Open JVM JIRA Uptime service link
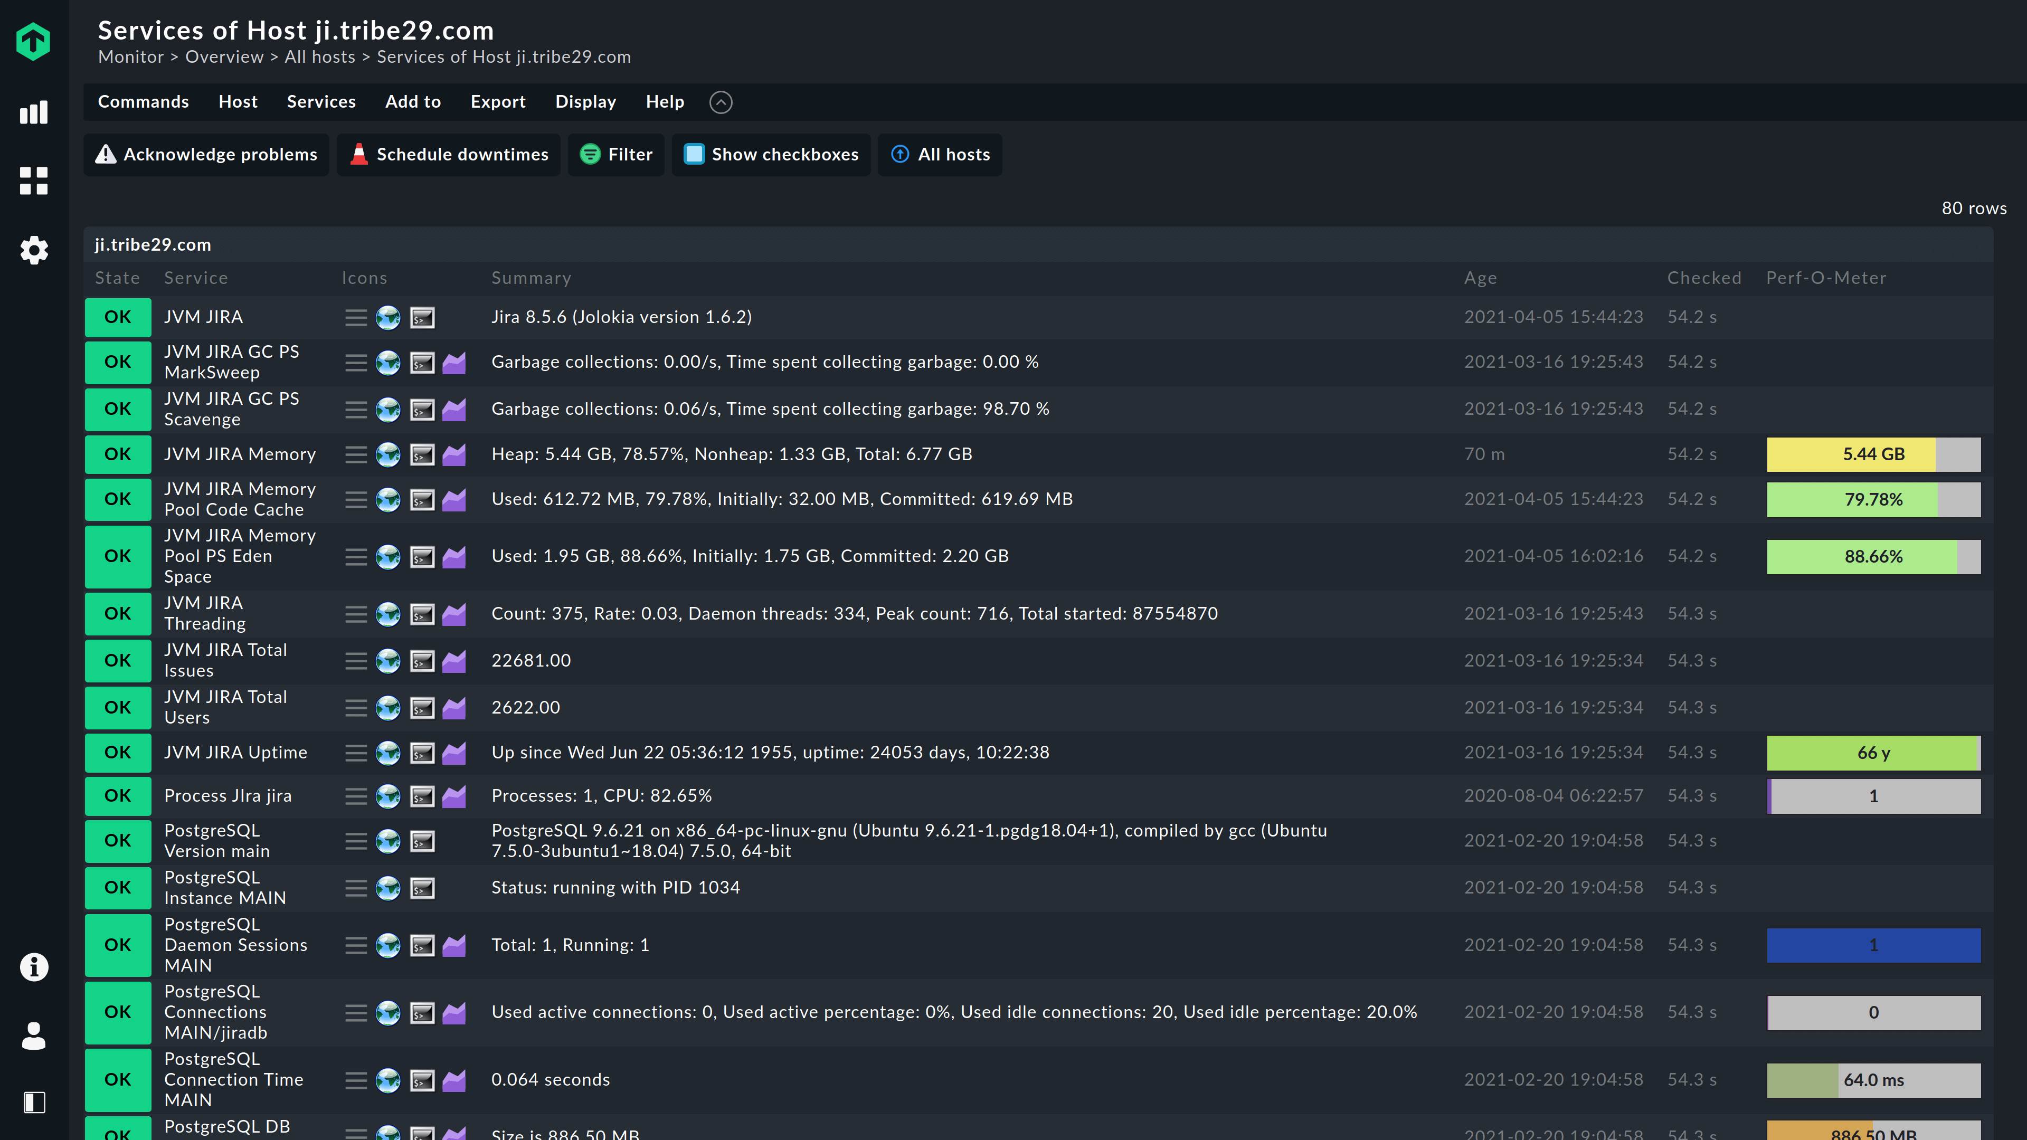2027x1140 pixels. point(235,753)
